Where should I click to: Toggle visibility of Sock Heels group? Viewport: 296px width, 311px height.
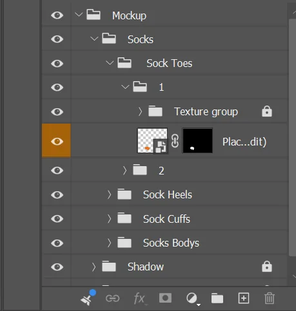(57, 194)
